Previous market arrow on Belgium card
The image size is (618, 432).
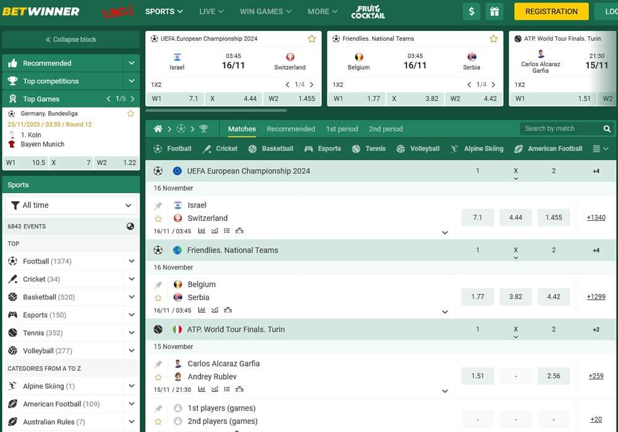click(x=469, y=85)
